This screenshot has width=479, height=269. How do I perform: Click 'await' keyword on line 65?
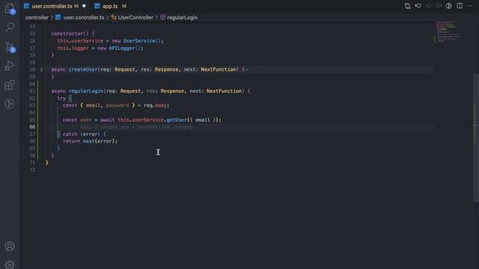coord(108,120)
